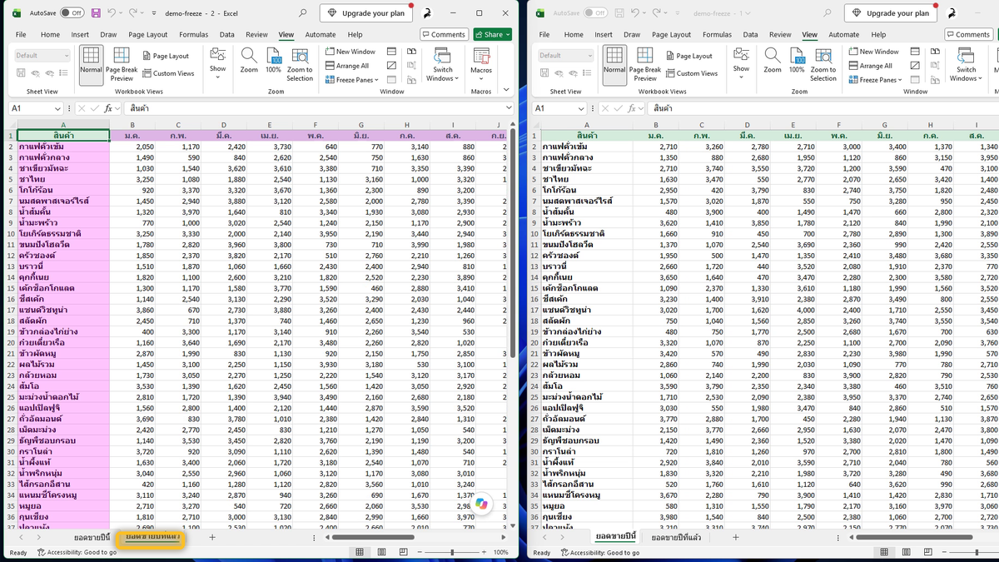Click Zoom magnifier in right window ribbon
This screenshot has height=562, width=999.
point(773,60)
